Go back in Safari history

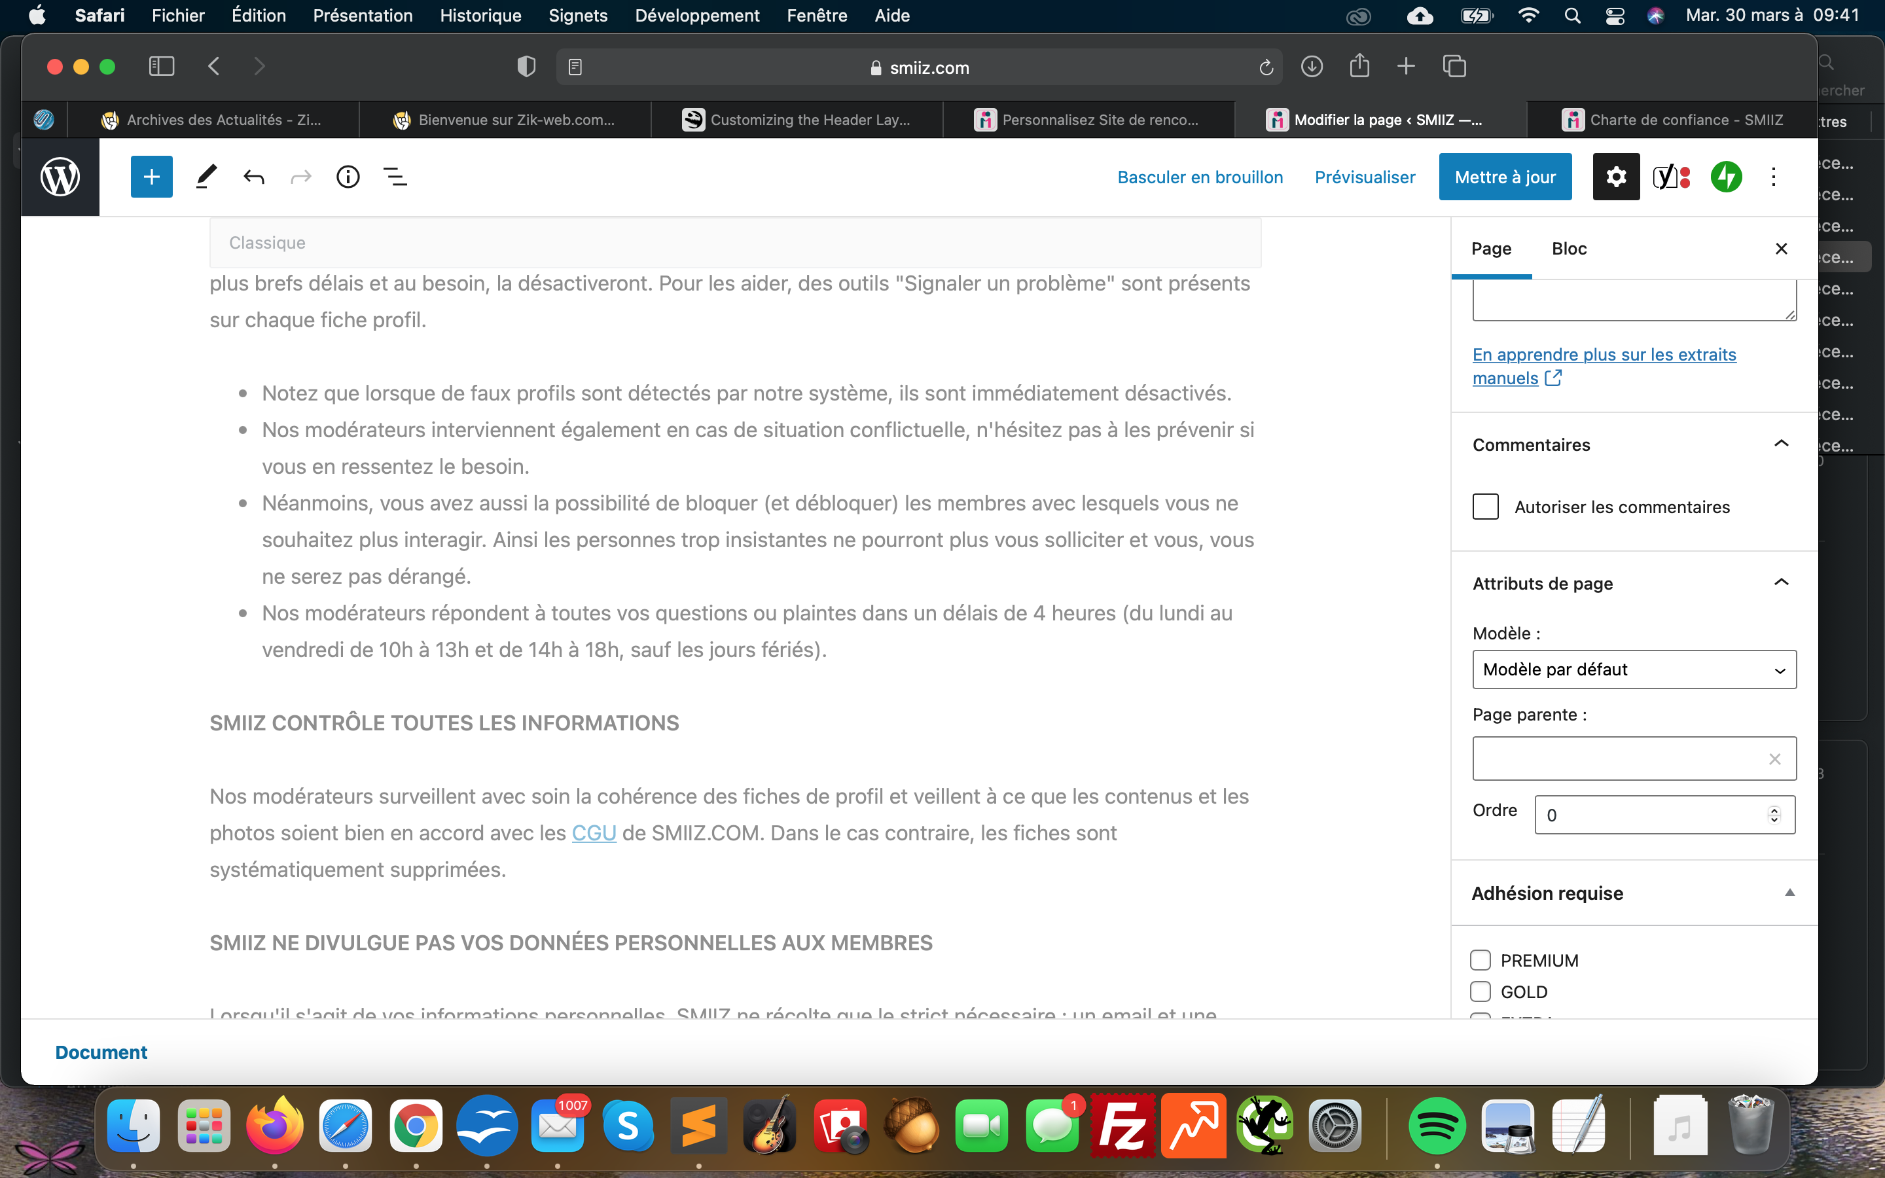point(214,66)
